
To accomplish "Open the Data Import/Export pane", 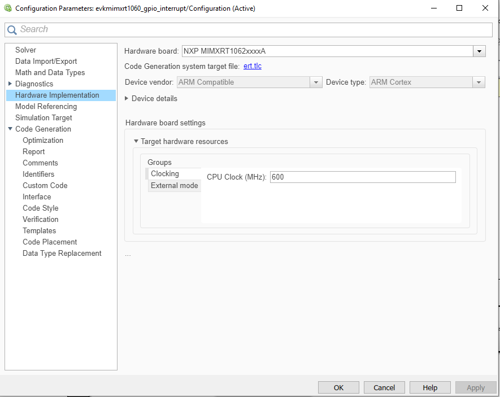I will click(46, 61).
